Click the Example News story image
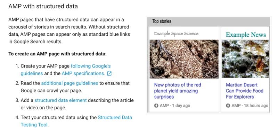The height and width of the screenshot is (136, 278). coord(245,59)
